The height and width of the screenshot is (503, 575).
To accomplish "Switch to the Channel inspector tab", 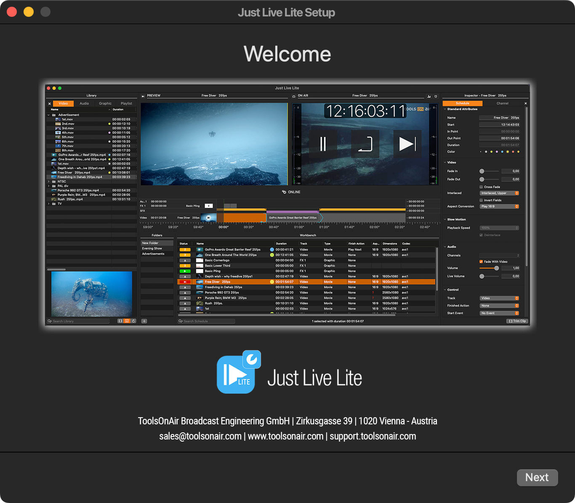I will [x=502, y=103].
